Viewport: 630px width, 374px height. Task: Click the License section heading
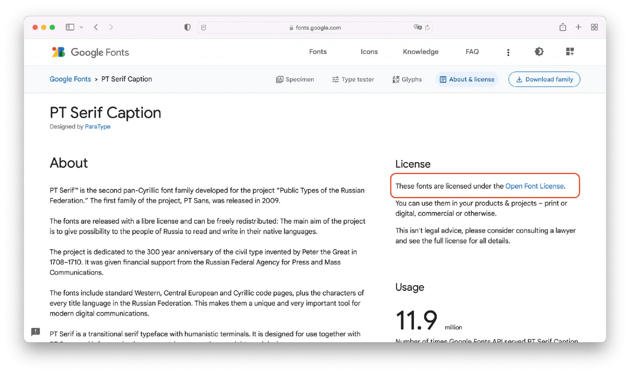tap(413, 164)
